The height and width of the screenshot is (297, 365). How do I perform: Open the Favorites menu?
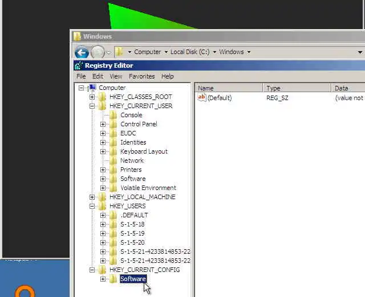point(142,76)
